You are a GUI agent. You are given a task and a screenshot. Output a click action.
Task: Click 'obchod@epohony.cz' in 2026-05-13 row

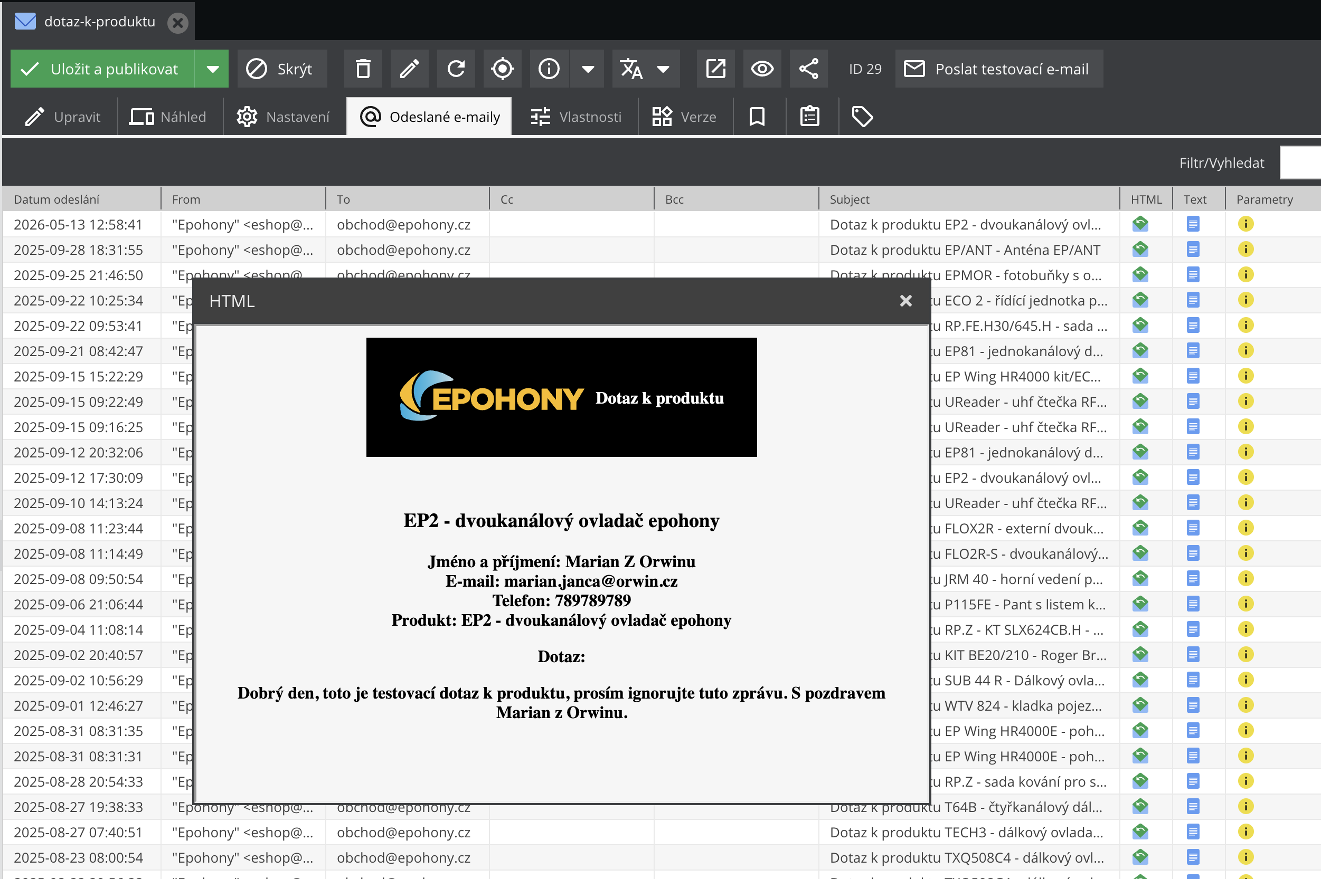pyautogui.click(x=403, y=225)
